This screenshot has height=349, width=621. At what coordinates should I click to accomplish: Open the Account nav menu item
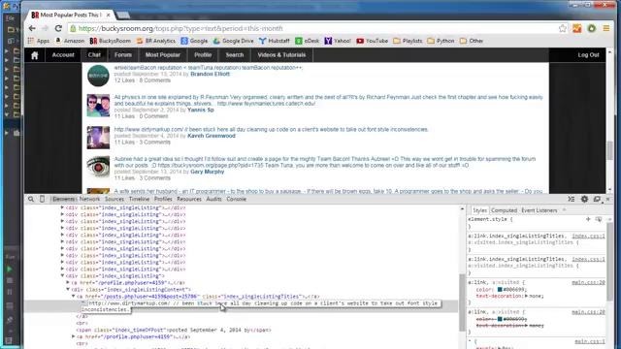(x=63, y=55)
